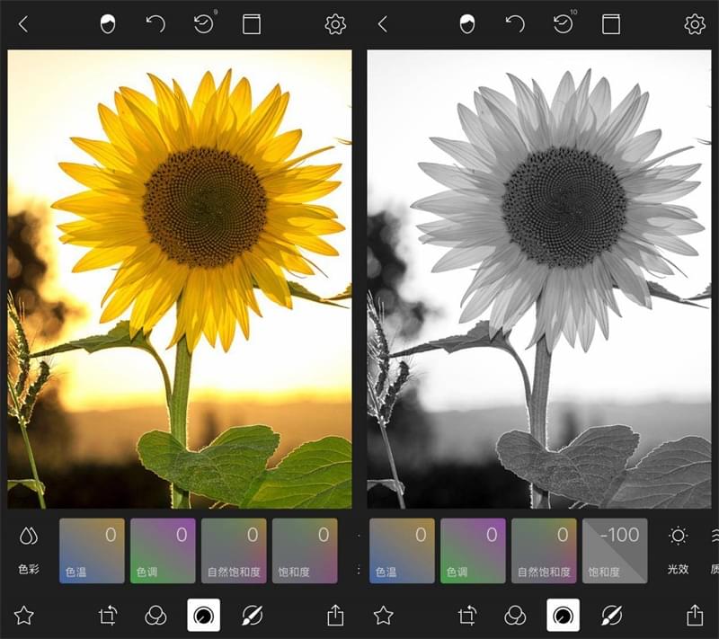Open the brush mask tool under color photo

click(x=252, y=615)
